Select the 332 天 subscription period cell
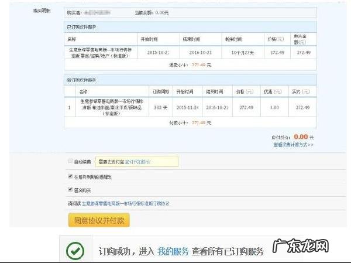 (161, 107)
